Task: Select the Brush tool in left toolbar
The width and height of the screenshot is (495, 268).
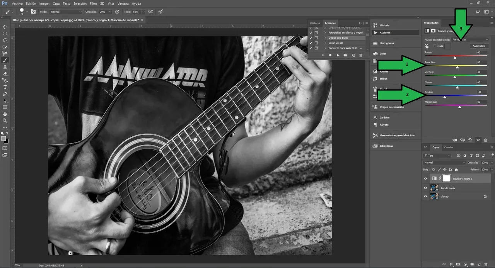Action: pyautogui.click(x=5, y=60)
